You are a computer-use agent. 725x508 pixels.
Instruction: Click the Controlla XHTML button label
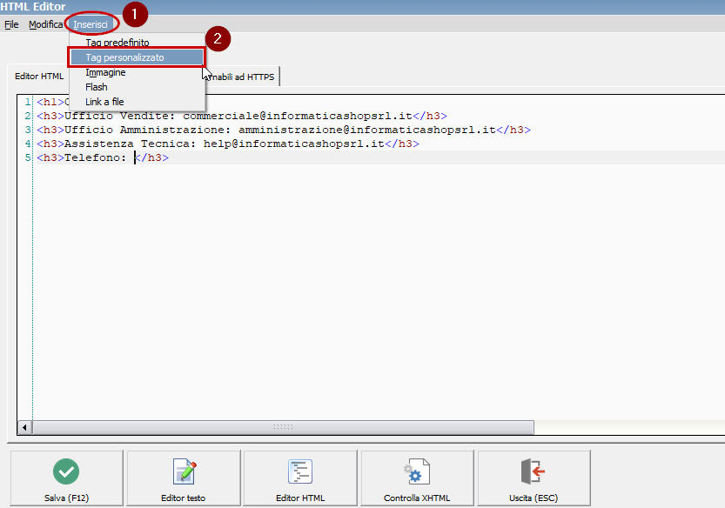coord(417,498)
